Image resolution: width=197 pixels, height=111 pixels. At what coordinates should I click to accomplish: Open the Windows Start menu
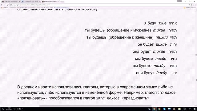(x=195, y=109)
